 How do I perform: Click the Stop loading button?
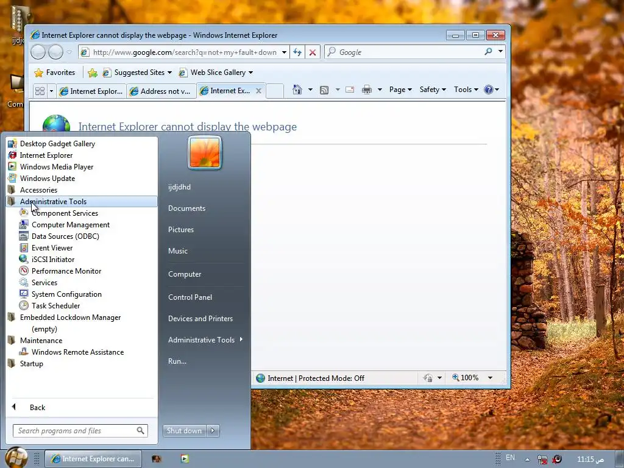tap(313, 52)
